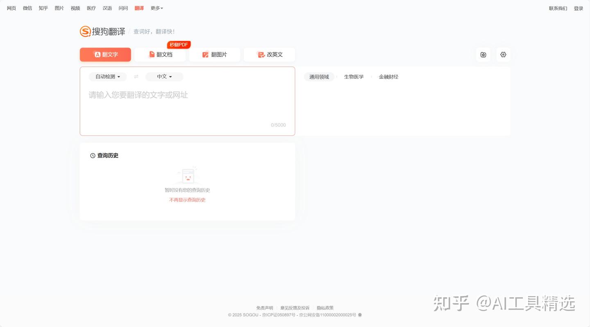Go to 视频 search

pyautogui.click(x=75, y=8)
